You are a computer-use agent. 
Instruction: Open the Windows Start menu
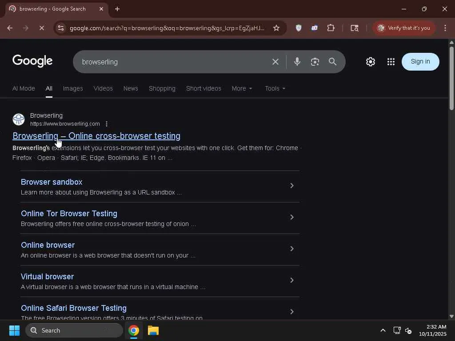pyautogui.click(x=14, y=330)
